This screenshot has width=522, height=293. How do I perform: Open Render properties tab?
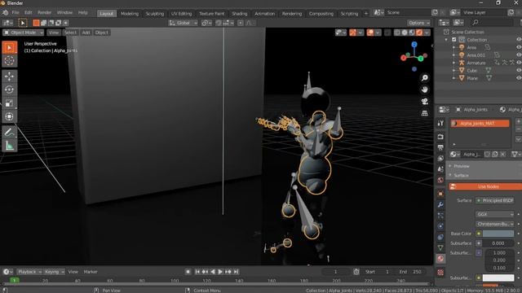[440, 137]
